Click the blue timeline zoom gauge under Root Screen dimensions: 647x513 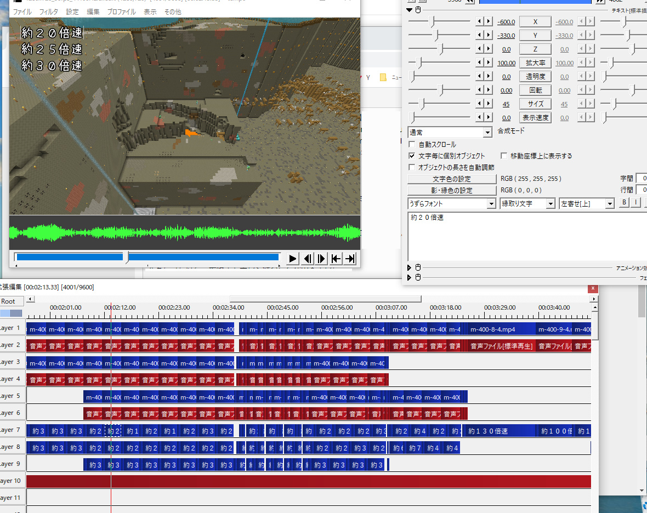click(x=12, y=314)
